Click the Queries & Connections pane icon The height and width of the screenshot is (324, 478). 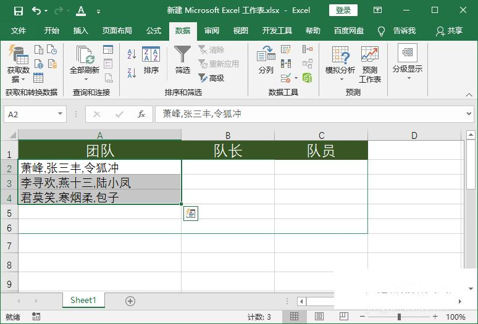(108, 49)
